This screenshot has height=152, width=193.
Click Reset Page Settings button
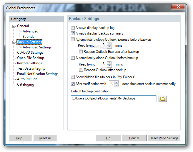tap(164, 138)
